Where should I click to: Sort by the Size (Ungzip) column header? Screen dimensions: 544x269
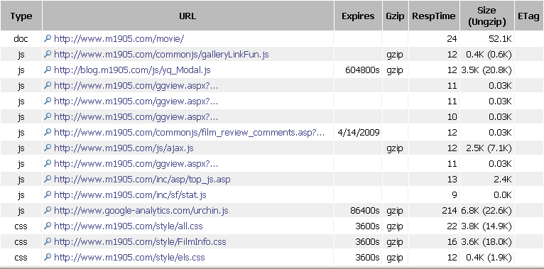(486, 16)
